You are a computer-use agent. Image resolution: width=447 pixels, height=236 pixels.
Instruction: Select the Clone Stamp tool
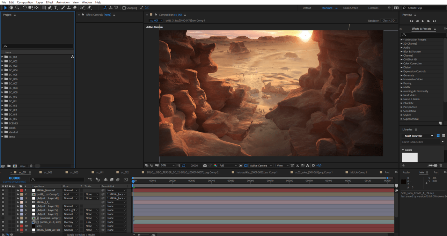point(68,8)
